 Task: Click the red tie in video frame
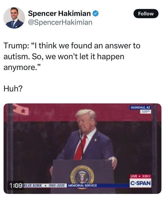tap(80, 147)
